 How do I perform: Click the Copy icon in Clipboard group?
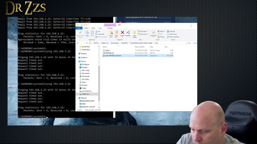(87, 33)
